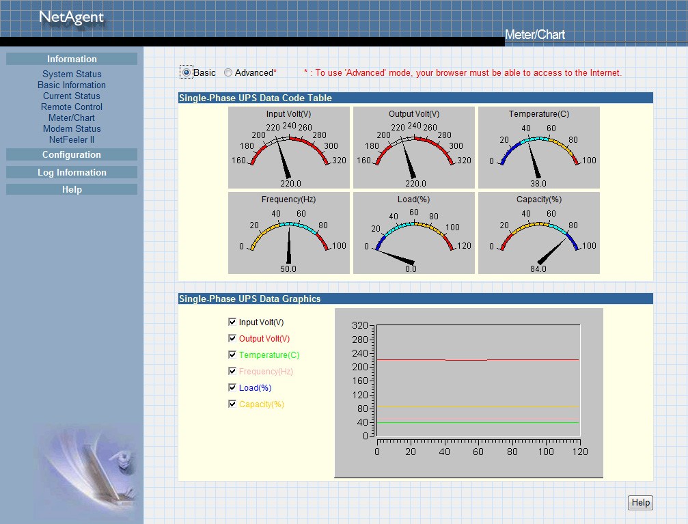Disable the Temperature(C) graph checkbox
Viewport: 688px width, 524px height.
pyautogui.click(x=232, y=355)
